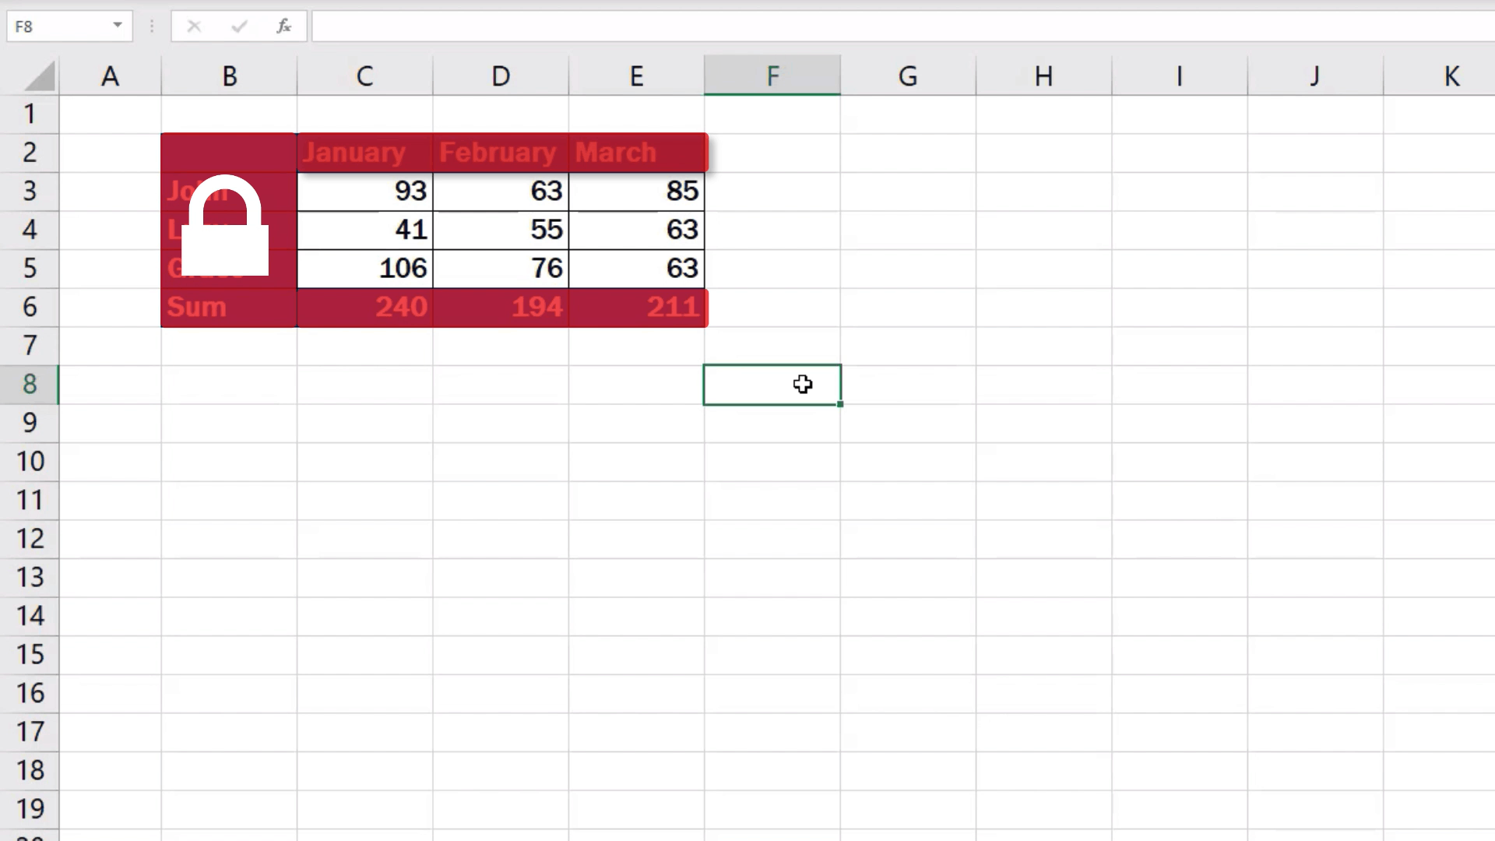This screenshot has height=841, width=1495.
Task: Select the column F header
Action: (773, 75)
